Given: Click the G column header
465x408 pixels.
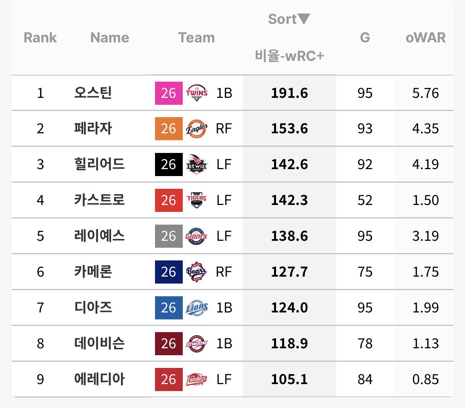Looking at the screenshot, I should tap(365, 37).
